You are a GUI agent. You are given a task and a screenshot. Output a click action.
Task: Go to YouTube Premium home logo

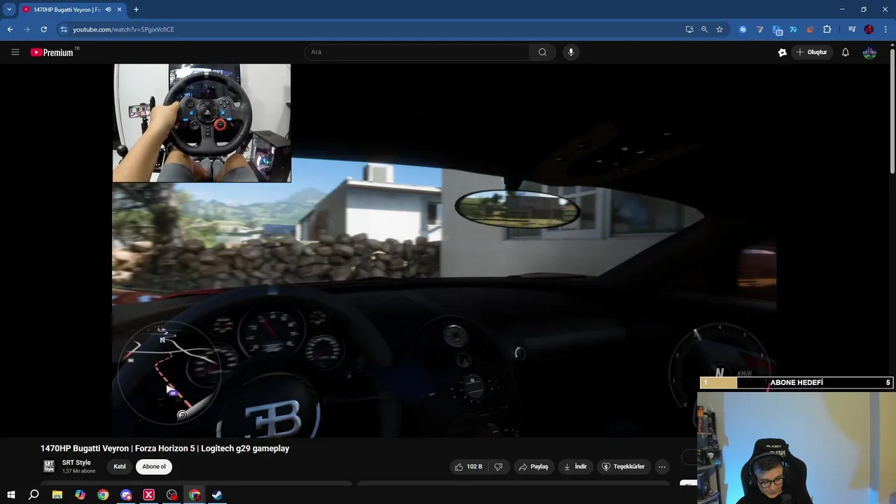coord(52,52)
